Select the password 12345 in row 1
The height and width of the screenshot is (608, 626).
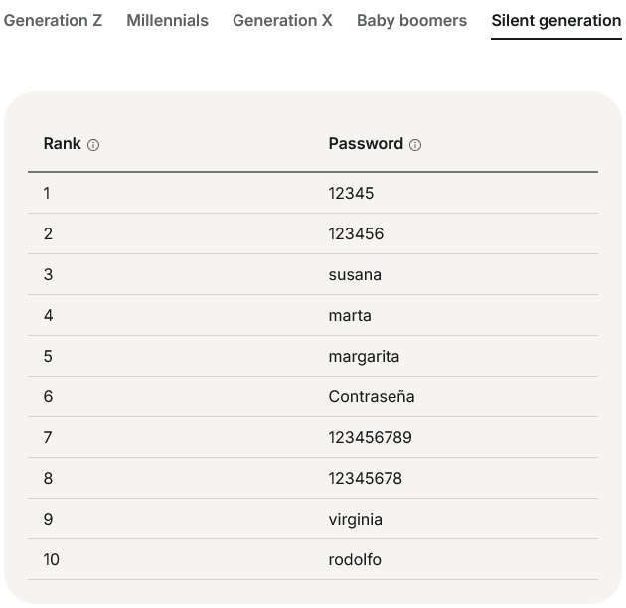click(x=351, y=193)
